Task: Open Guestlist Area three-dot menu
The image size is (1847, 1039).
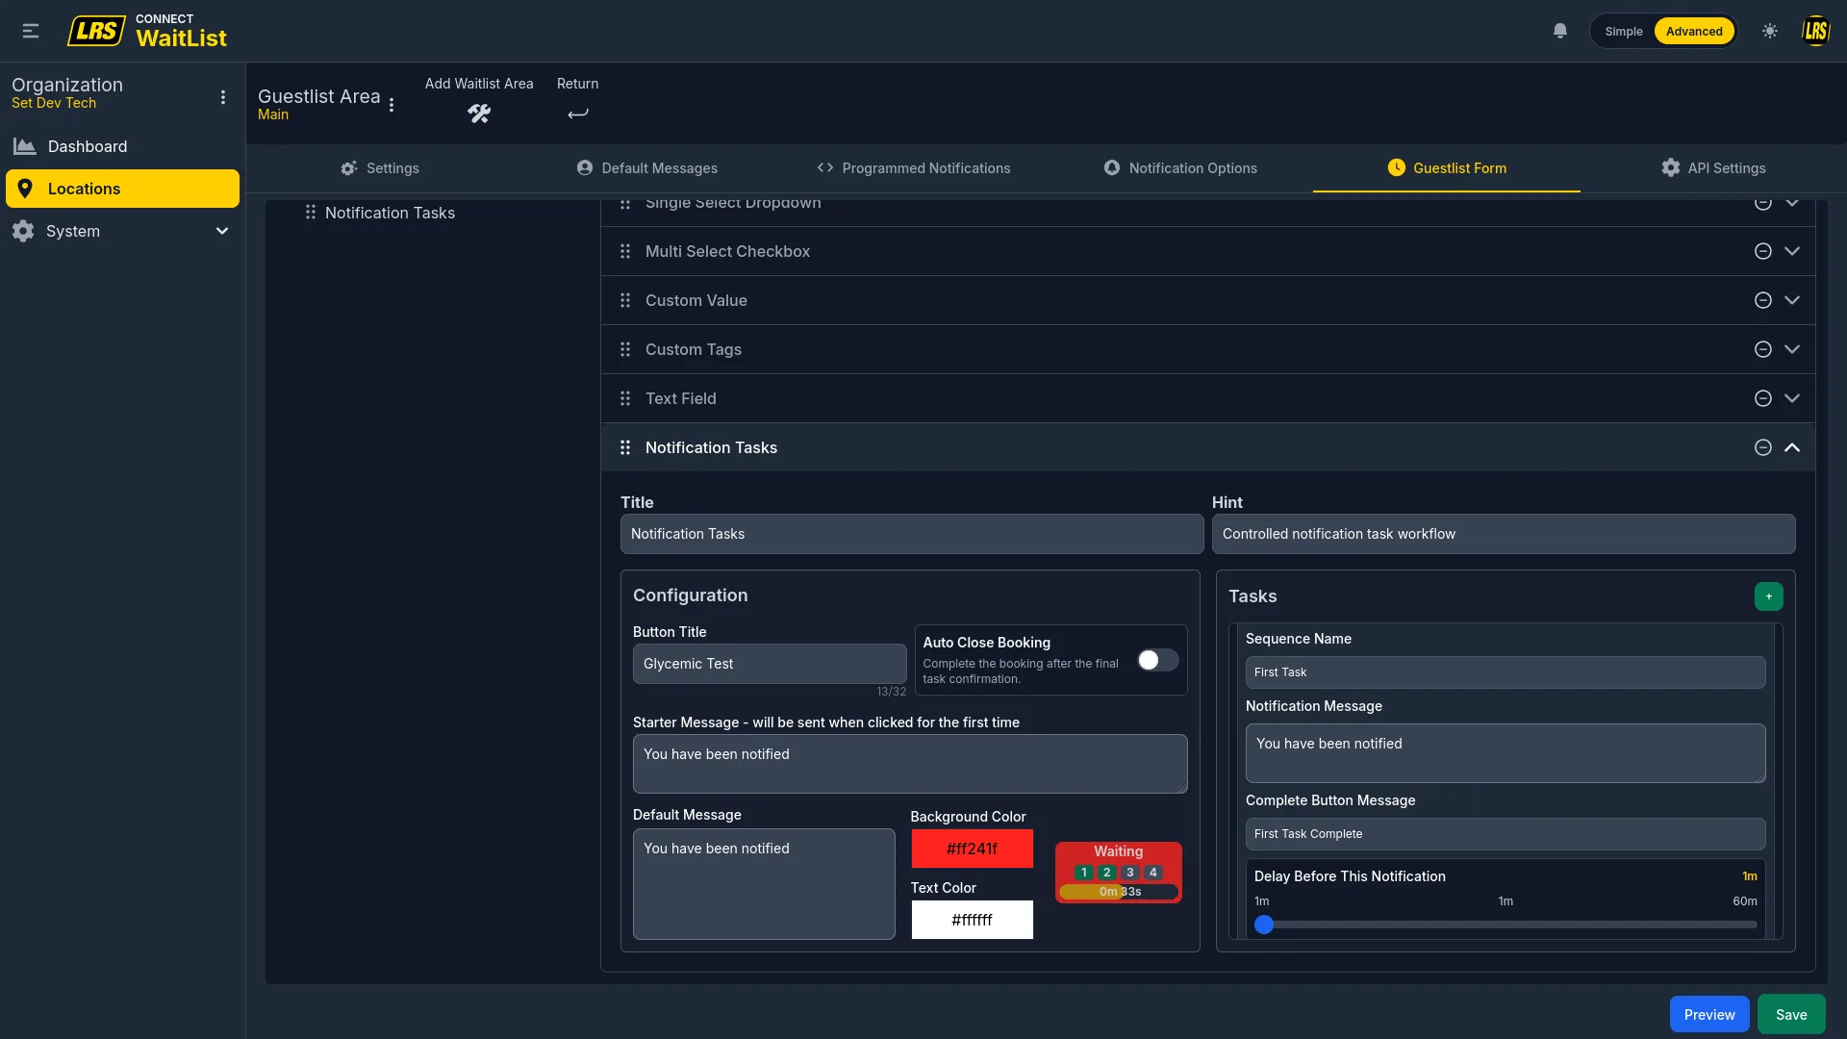Action: pyautogui.click(x=392, y=105)
